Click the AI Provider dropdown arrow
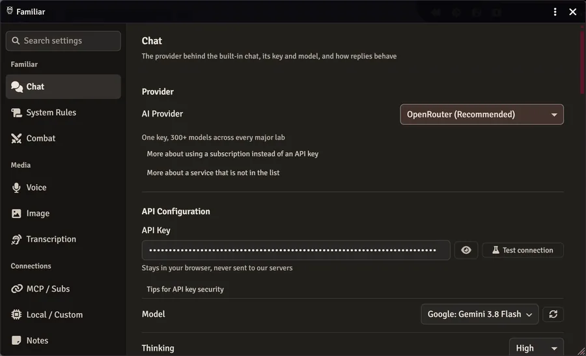The image size is (586, 356). click(x=554, y=115)
